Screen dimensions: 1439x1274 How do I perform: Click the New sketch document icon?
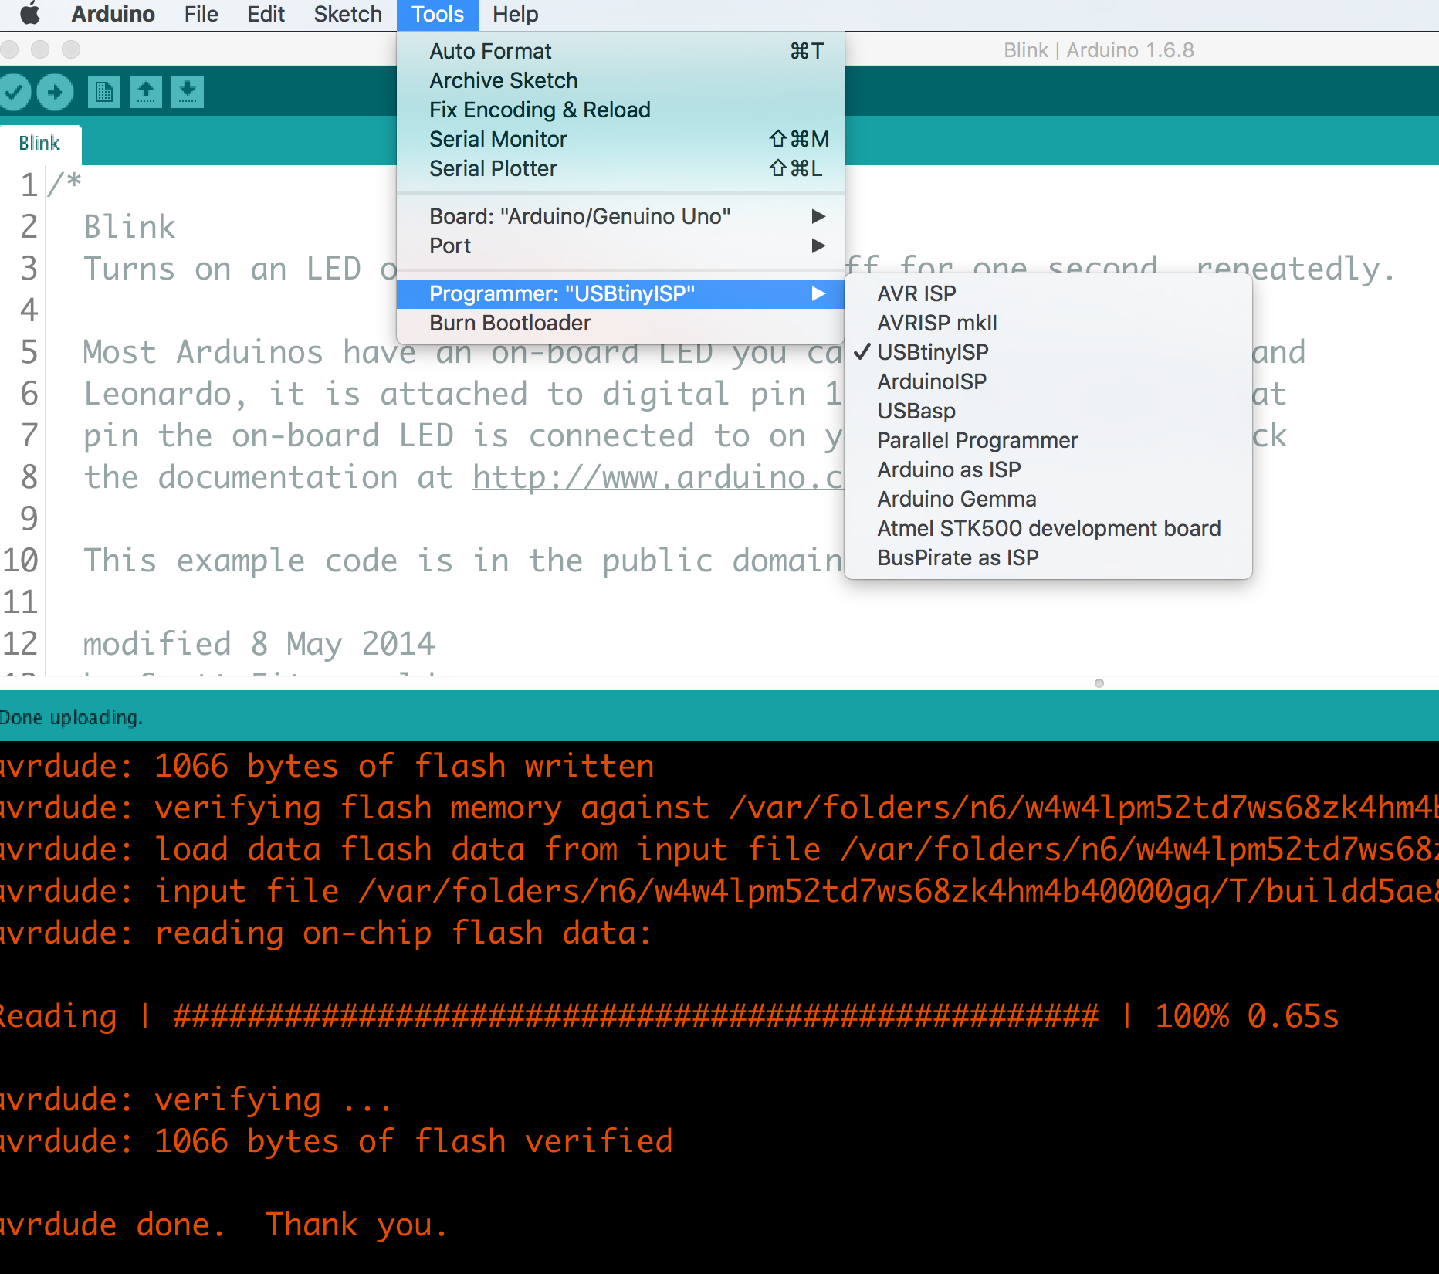103,93
